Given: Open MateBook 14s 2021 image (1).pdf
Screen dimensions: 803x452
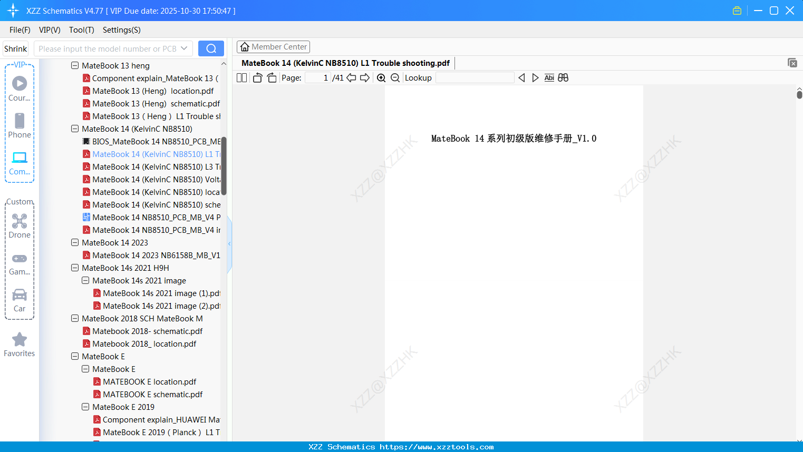Looking at the screenshot, I should pos(157,293).
